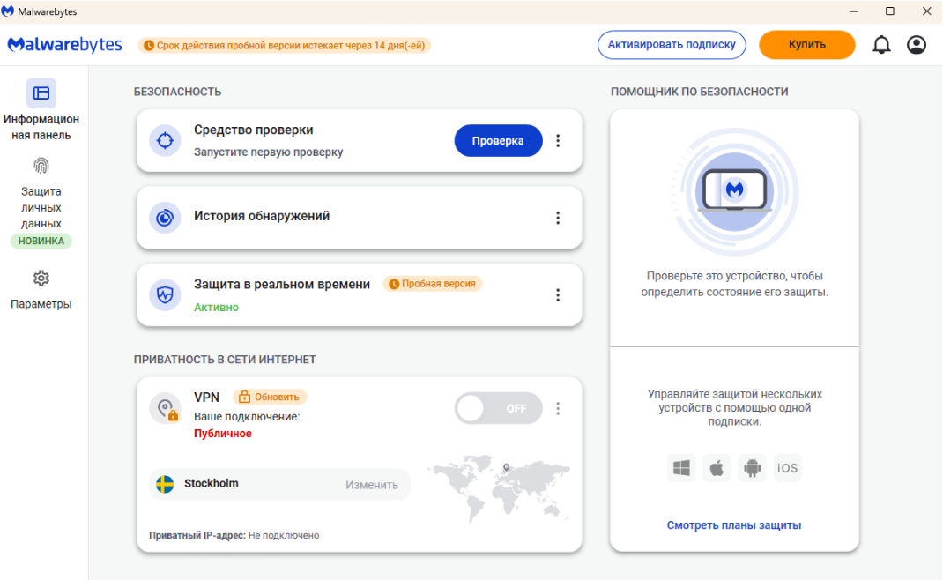Click the real-time protection shield icon
The image size is (943, 580).
[x=165, y=294]
